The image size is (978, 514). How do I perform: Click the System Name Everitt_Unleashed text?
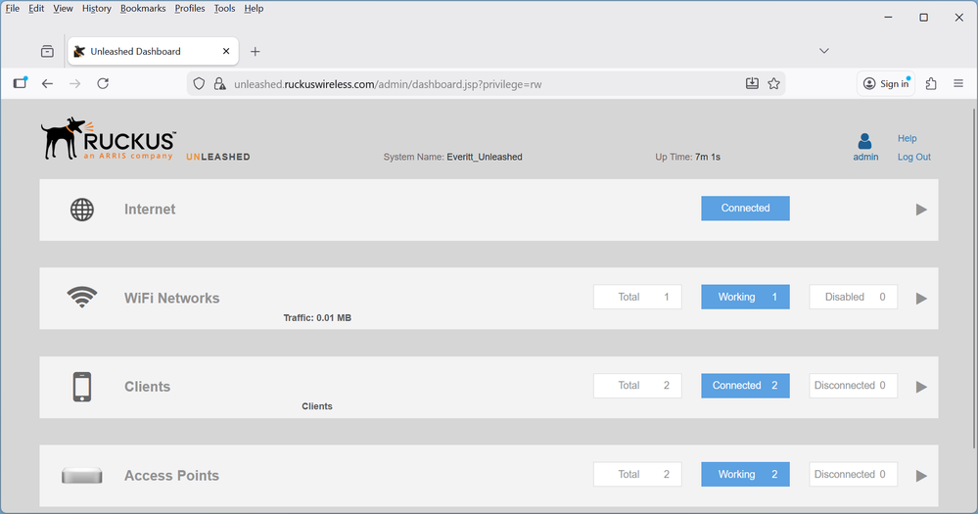[x=453, y=158]
